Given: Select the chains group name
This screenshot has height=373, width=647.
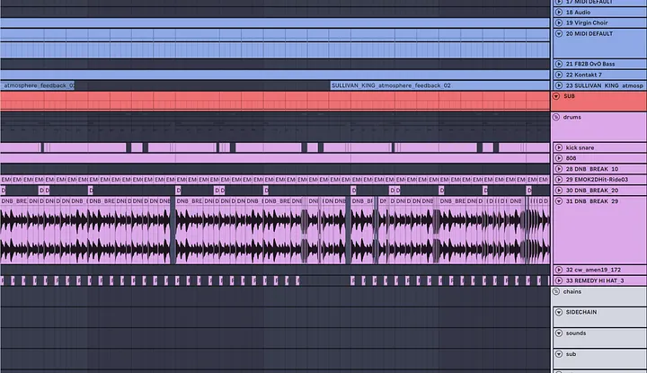Looking at the screenshot, I should (572, 292).
